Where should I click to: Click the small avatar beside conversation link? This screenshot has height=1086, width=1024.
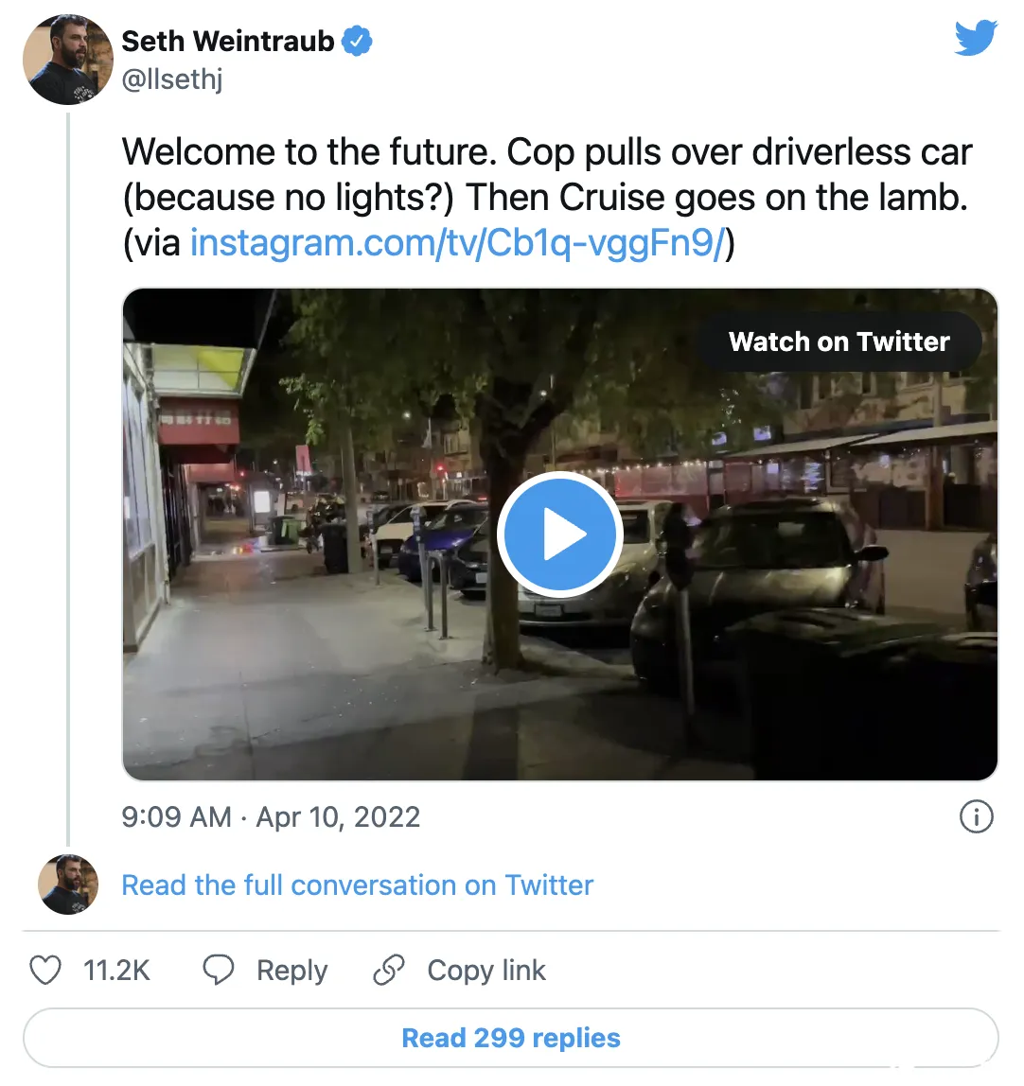pyautogui.click(x=68, y=885)
